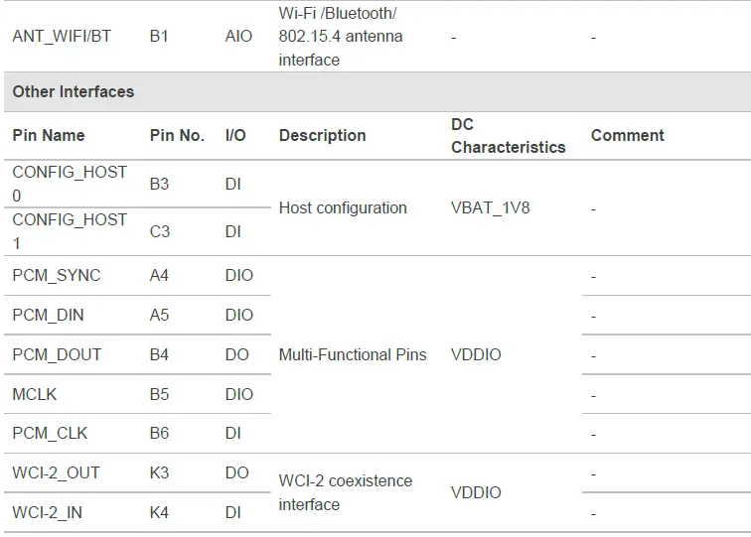Select the Comment column header
Viewport: 751px width, 537px height.
[x=627, y=136]
